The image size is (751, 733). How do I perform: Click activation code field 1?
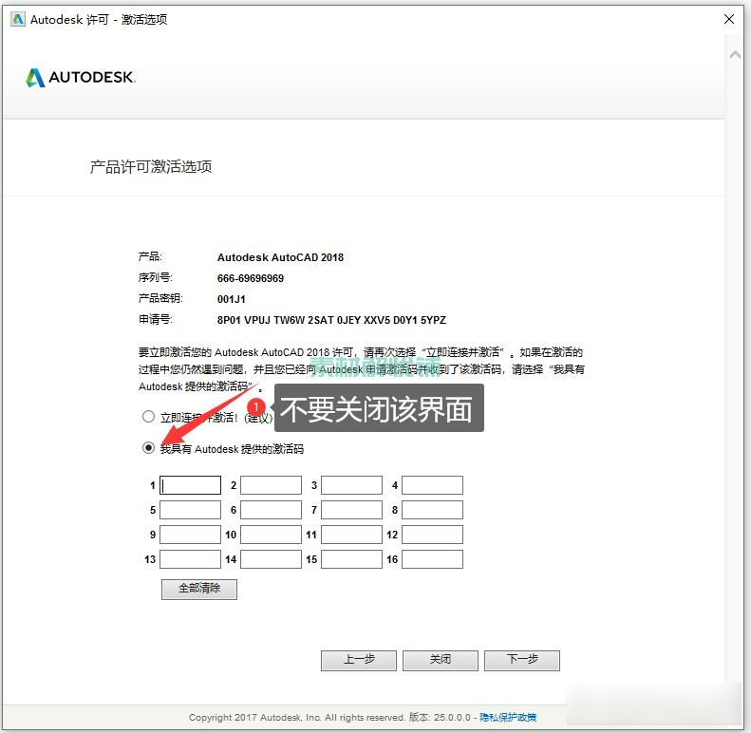(190, 485)
